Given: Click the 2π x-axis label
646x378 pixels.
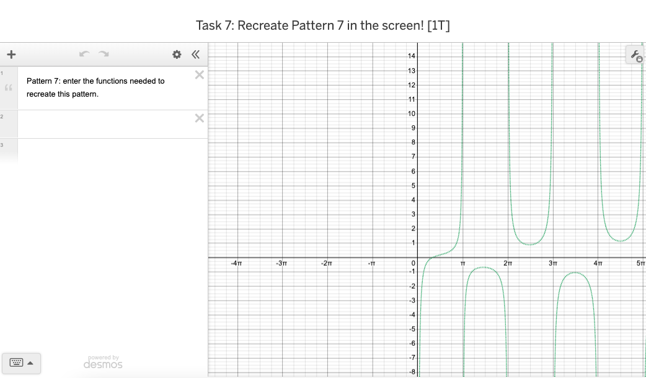Looking at the screenshot, I should pos(508,263).
